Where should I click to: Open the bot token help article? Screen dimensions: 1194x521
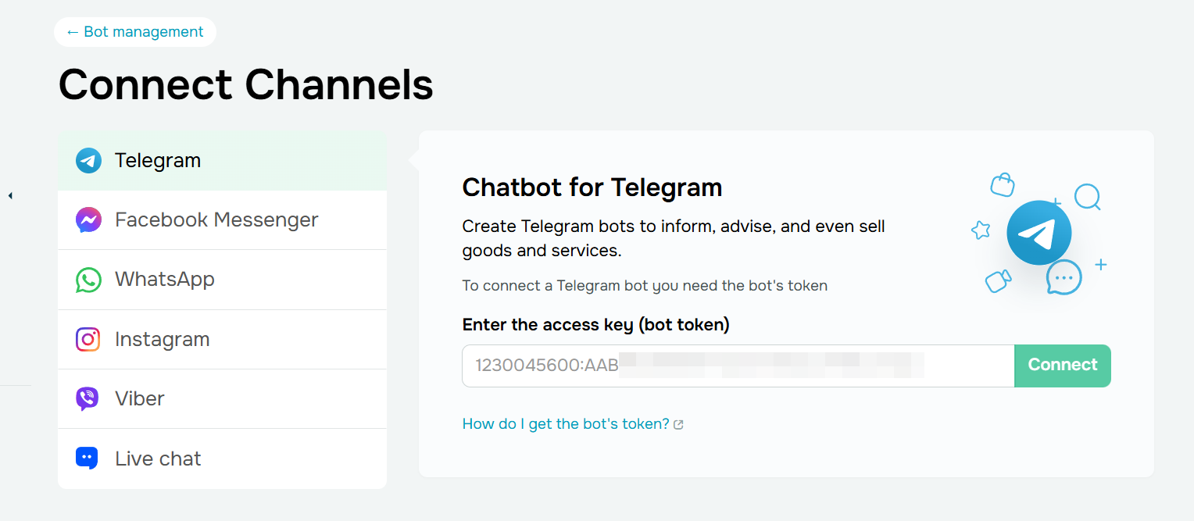(x=564, y=423)
